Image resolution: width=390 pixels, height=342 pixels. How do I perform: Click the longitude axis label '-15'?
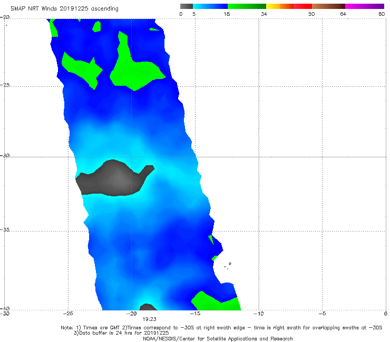point(195,314)
